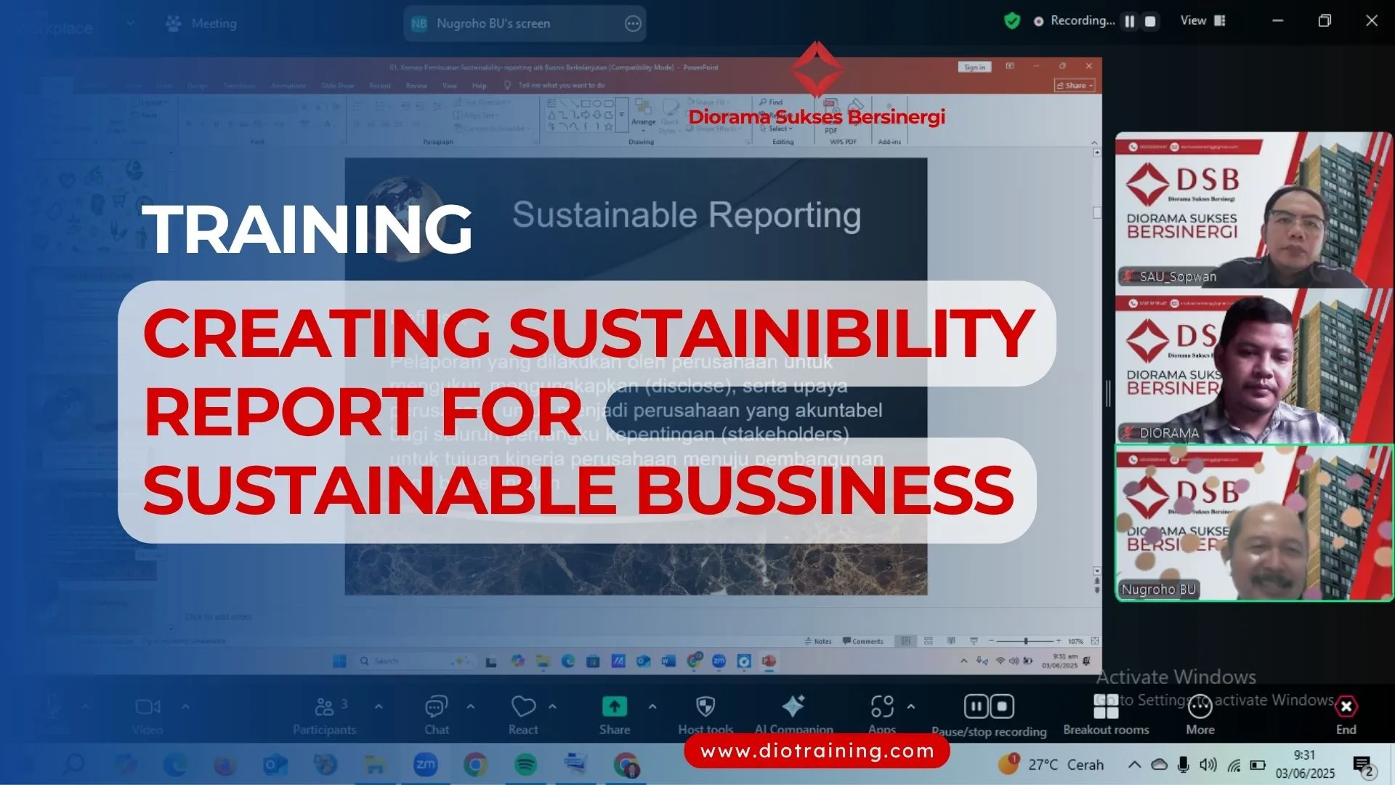This screenshot has height=785, width=1395.
Task: Expand Apps options caret
Action: pyautogui.click(x=910, y=706)
